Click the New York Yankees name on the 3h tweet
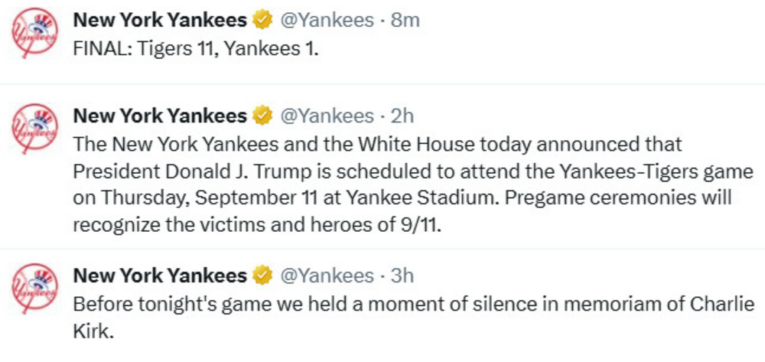This screenshot has width=765, height=362. (160, 276)
